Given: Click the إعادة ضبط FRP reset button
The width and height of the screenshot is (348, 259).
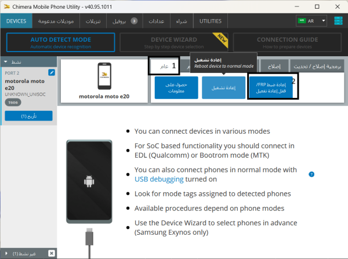Looking at the screenshot, I should (x=271, y=87).
